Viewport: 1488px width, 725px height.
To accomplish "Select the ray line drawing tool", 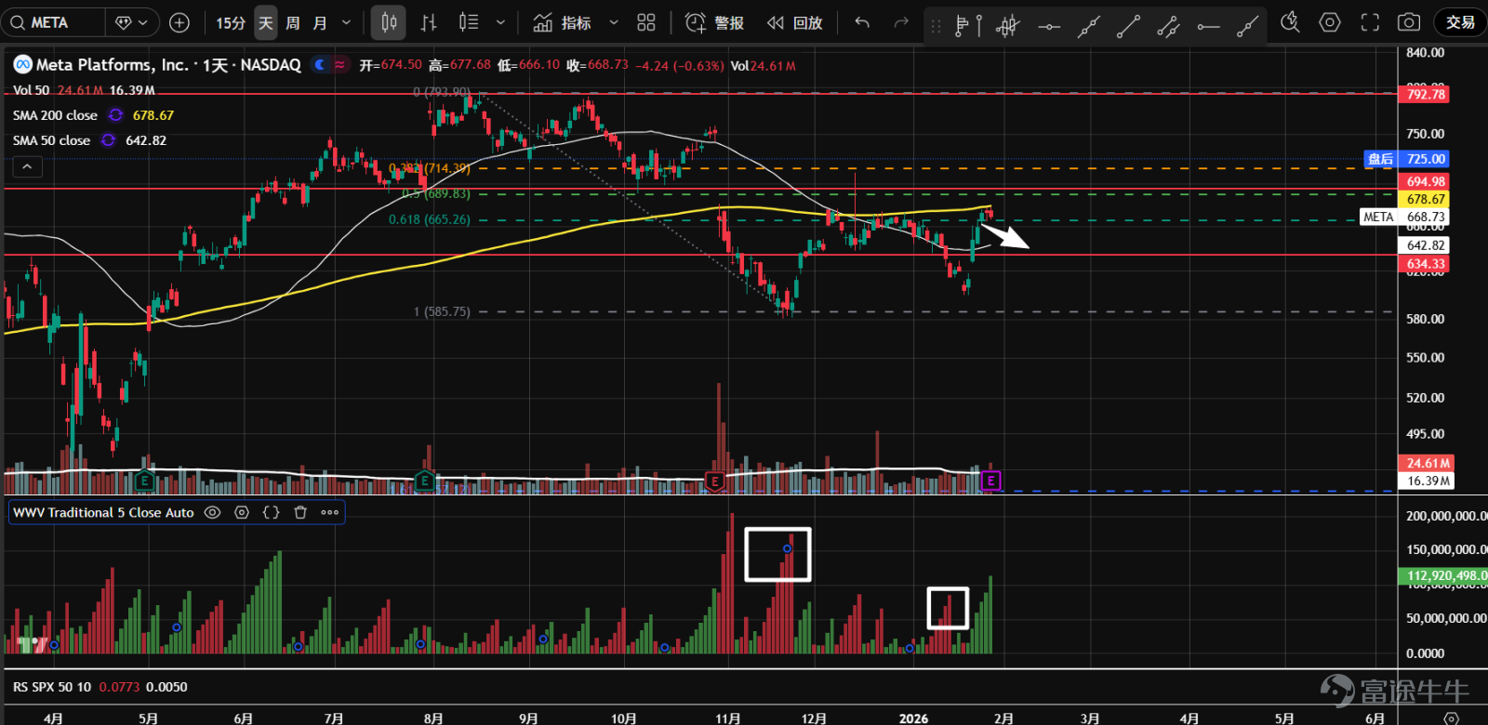I will tap(1248, 26).
